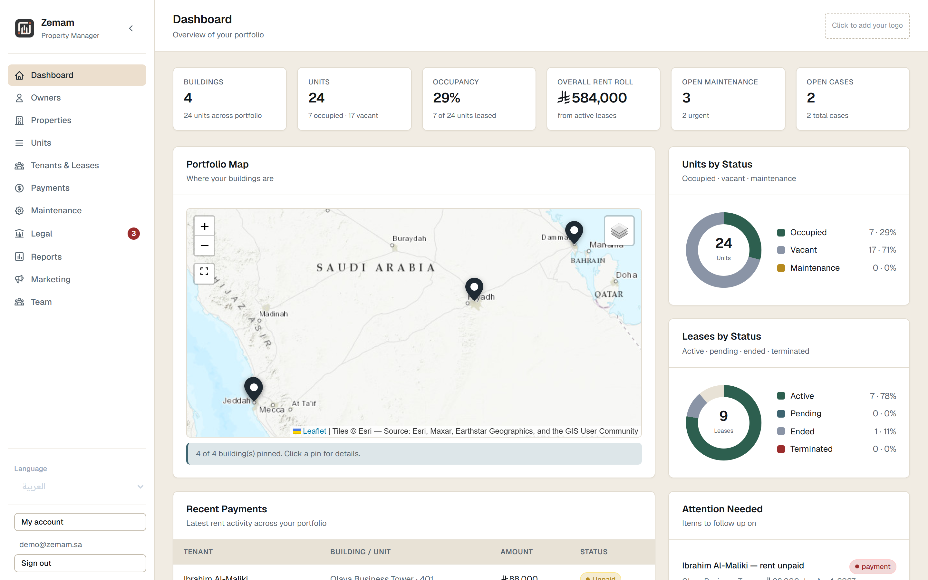Viewport: 928px width, 580px height.
Task: Click the Properties building icon
Action: coord(19,121)
